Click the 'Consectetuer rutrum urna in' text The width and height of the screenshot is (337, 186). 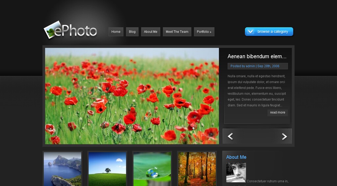pos(268,181)
